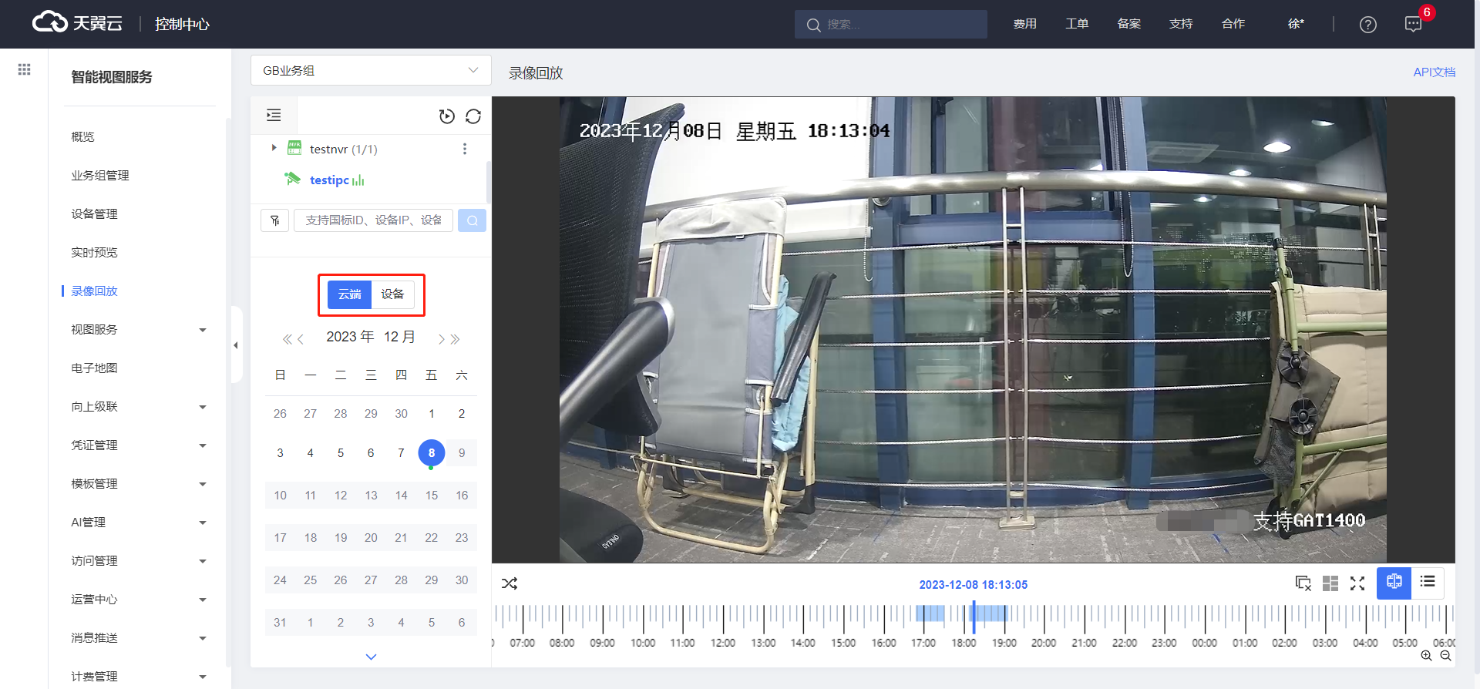
Task: Click the 费用 link in header
Action: 1024,24
